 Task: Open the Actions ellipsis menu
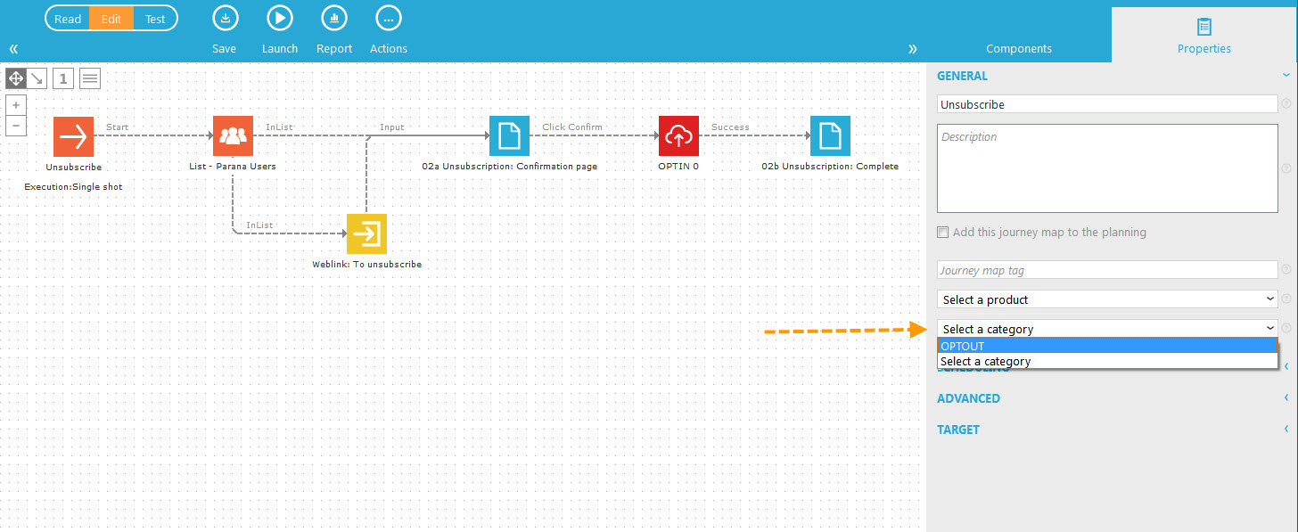(388, 18)
